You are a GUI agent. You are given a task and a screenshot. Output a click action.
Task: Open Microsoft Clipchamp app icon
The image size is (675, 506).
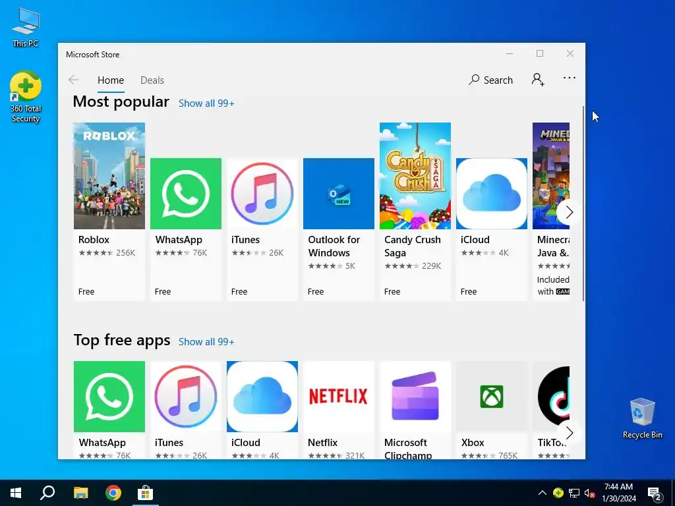tap(415, 396)
